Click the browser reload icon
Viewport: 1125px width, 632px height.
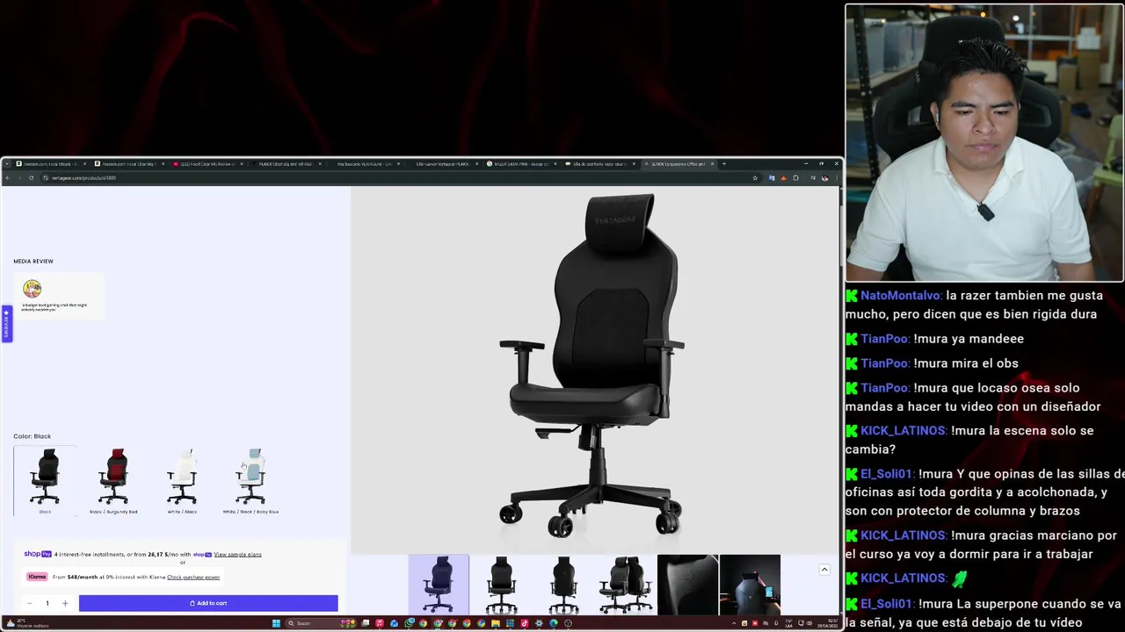tap(32, 178)
